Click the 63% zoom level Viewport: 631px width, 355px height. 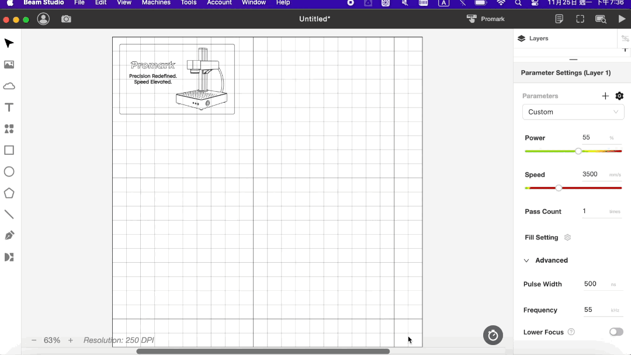52,340
